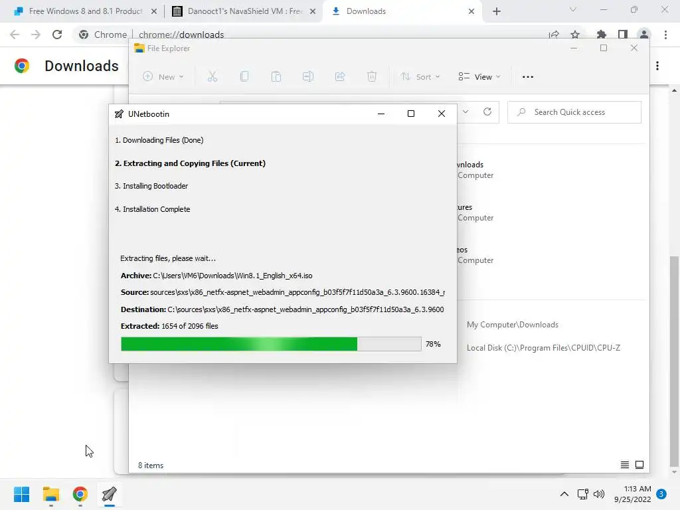This screenshot has width=680, height=510.
Task: Open the See more ellipsis in File Explorer
Action: (528, 77)
